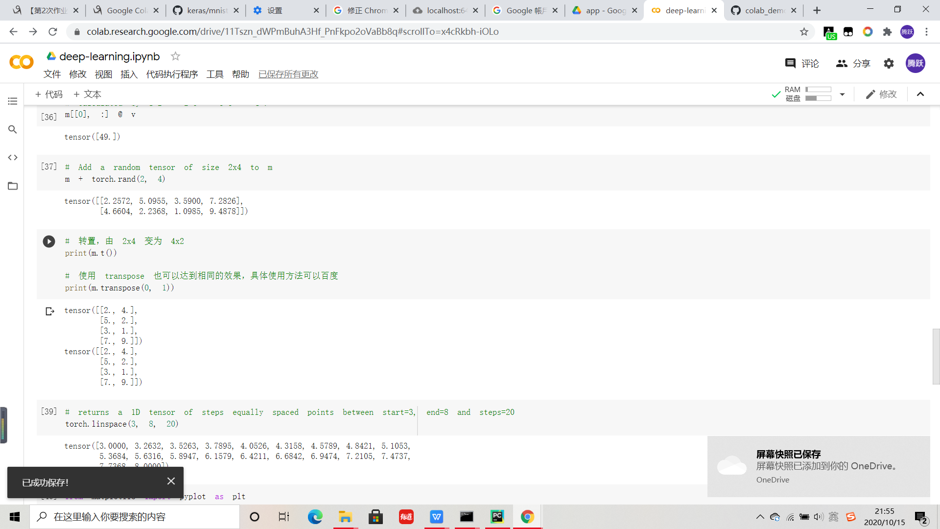Expand the RAM/disk runtime dropdown arrow
Image resolution: width=940 pixels, height=529 pixels.
tap(842, 94)
